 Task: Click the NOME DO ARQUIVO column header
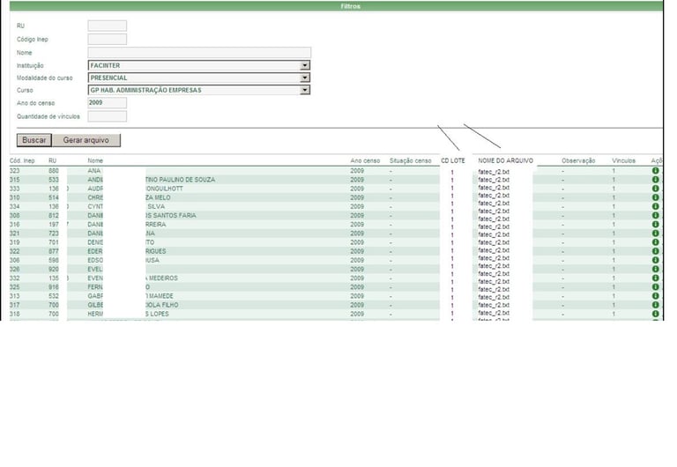click(x=506, y=160)
